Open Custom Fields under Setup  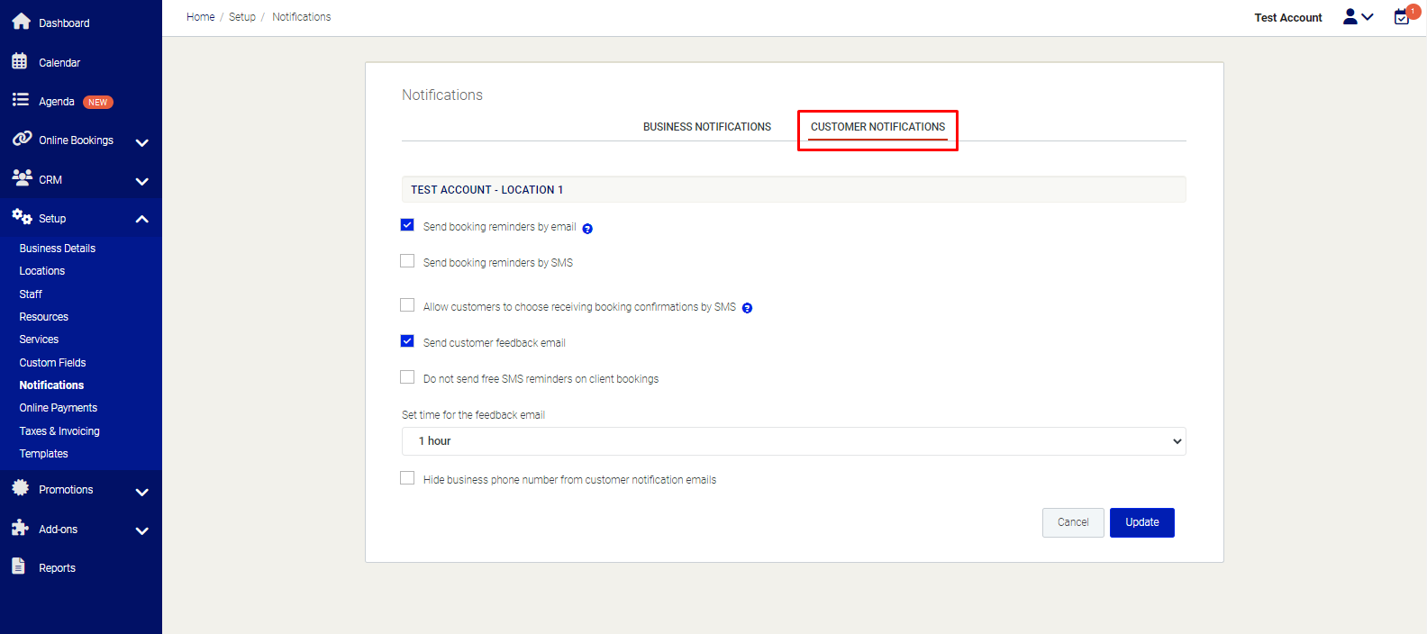(x=53, y=363)
